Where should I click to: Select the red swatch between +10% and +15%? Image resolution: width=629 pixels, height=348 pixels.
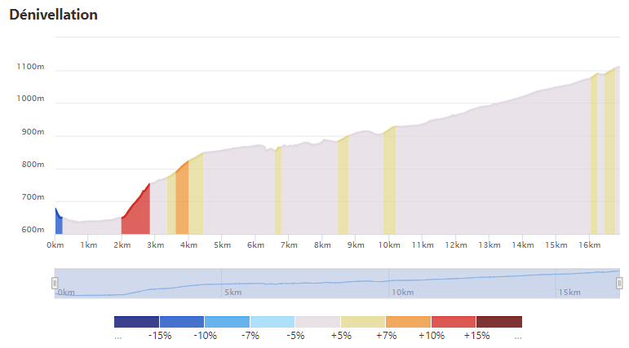click(454, 322)
